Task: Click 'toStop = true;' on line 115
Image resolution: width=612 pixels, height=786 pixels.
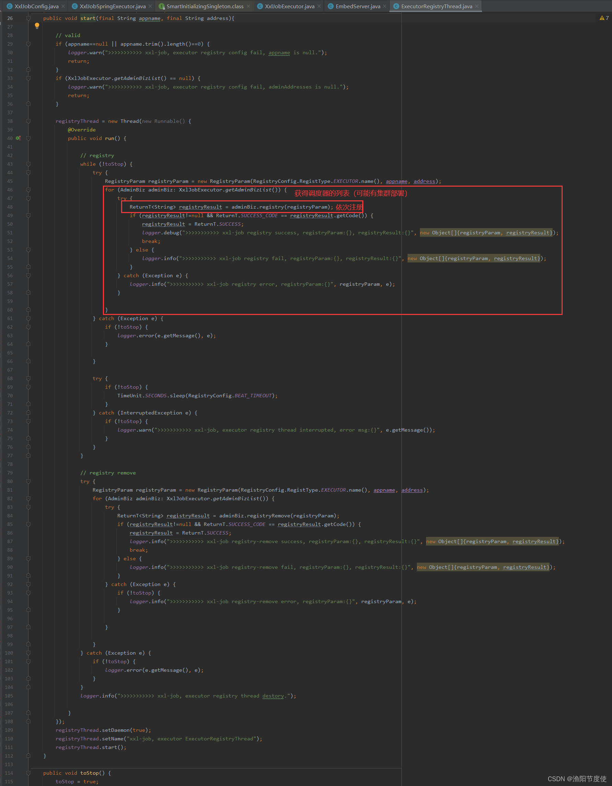Action: tap(77, 782)
